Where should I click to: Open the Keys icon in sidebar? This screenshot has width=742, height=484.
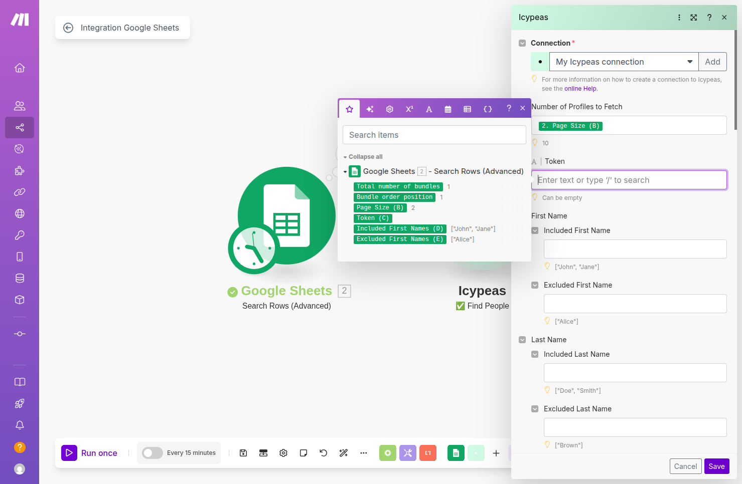tap(20, 235)
